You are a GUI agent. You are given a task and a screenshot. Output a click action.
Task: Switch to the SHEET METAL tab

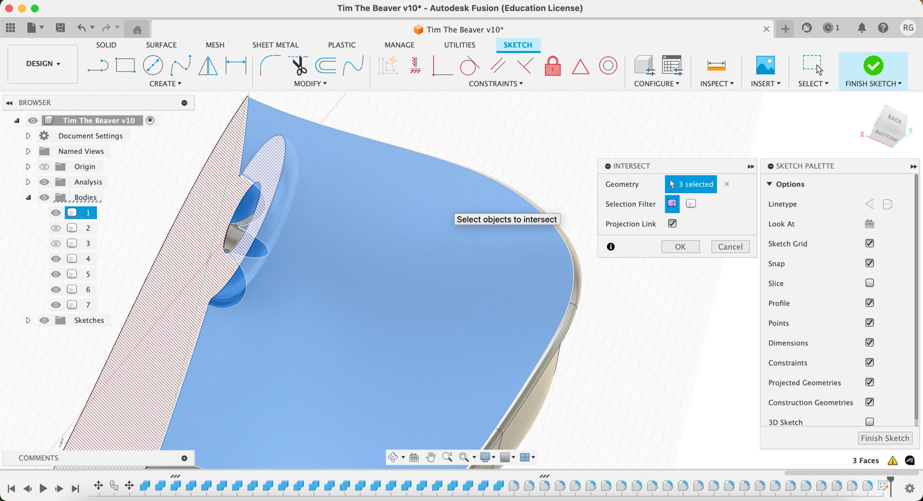pyautogui.click(x=275, y=45)
